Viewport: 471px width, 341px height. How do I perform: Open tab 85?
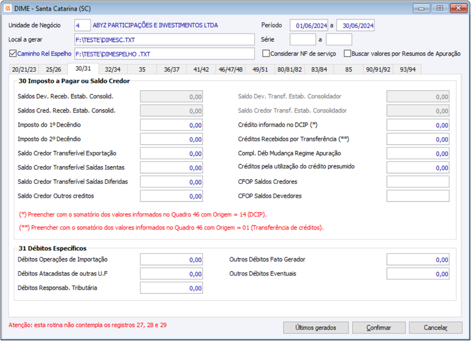(349, 69)
